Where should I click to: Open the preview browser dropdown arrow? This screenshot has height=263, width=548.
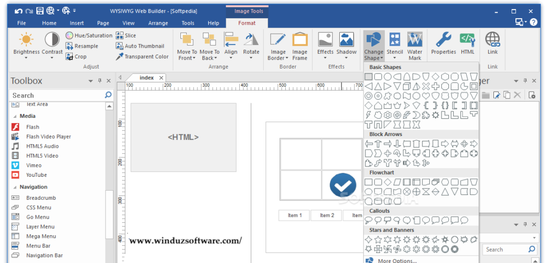pos(58,11)
